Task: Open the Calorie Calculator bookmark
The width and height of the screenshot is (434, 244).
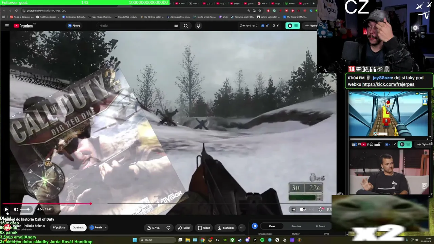Action: [x=268, y=17]
